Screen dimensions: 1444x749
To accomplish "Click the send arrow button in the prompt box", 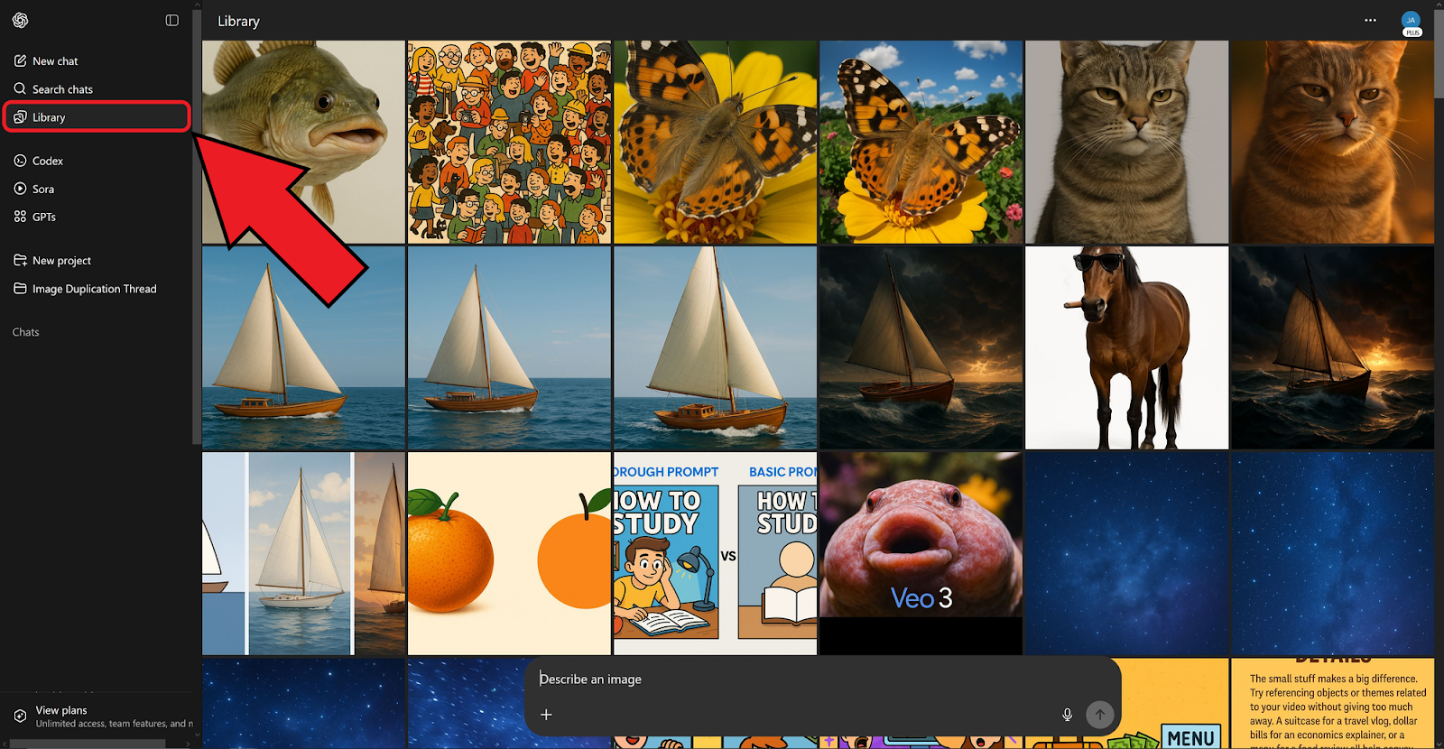I will pos(1099,715).
